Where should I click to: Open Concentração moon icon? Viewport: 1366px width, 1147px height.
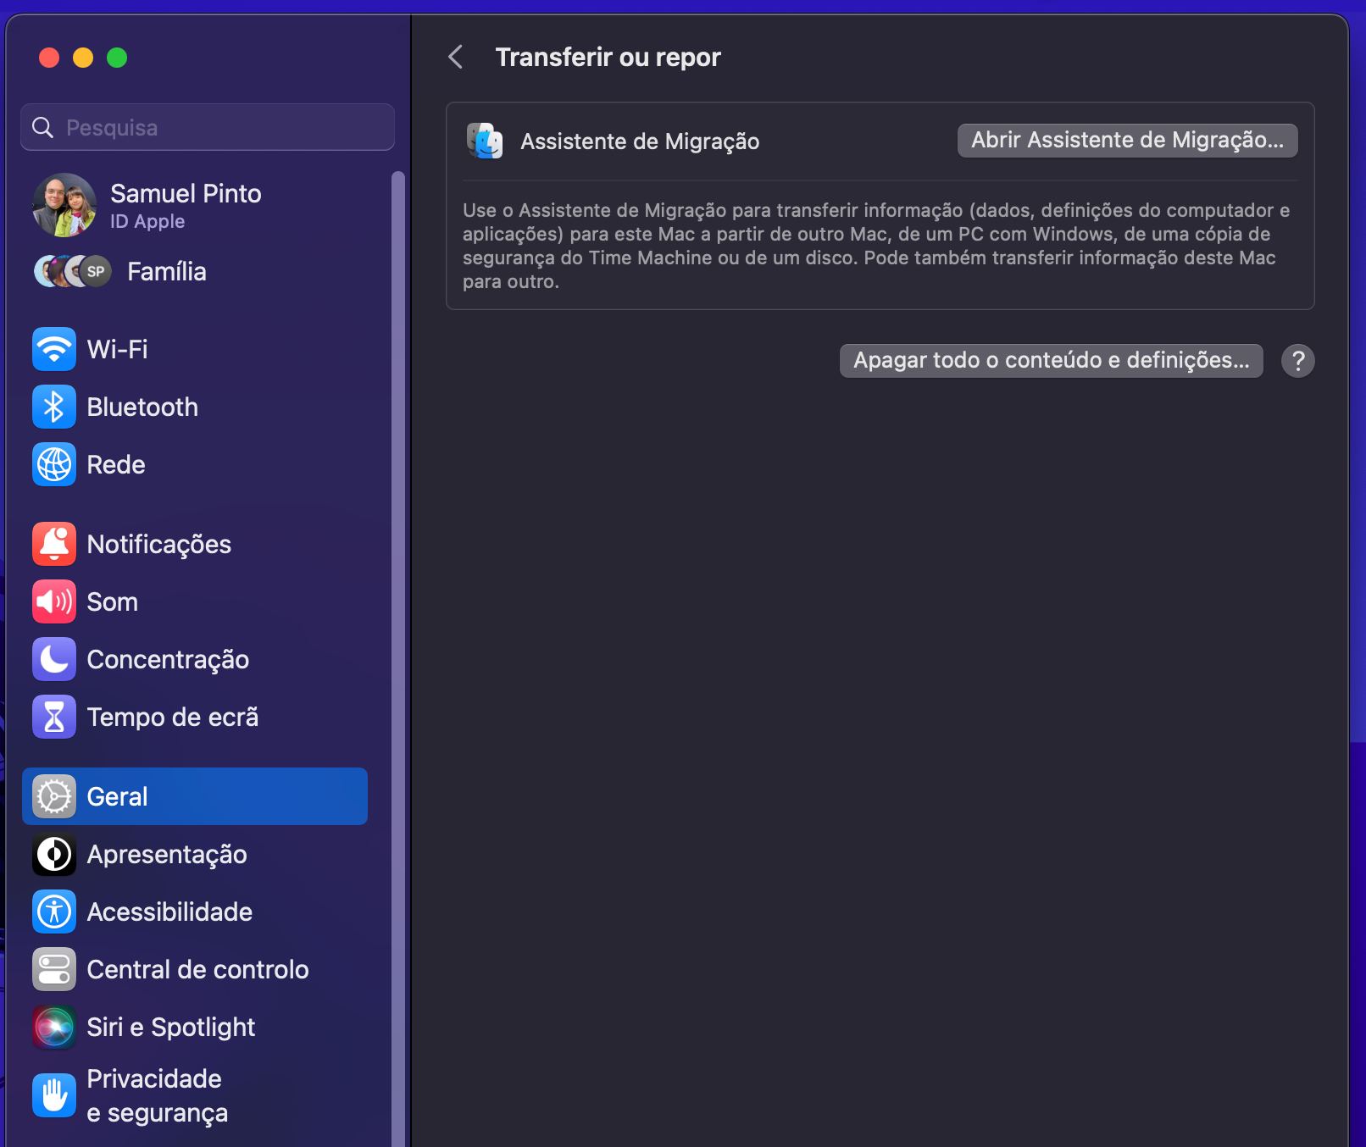54,659
